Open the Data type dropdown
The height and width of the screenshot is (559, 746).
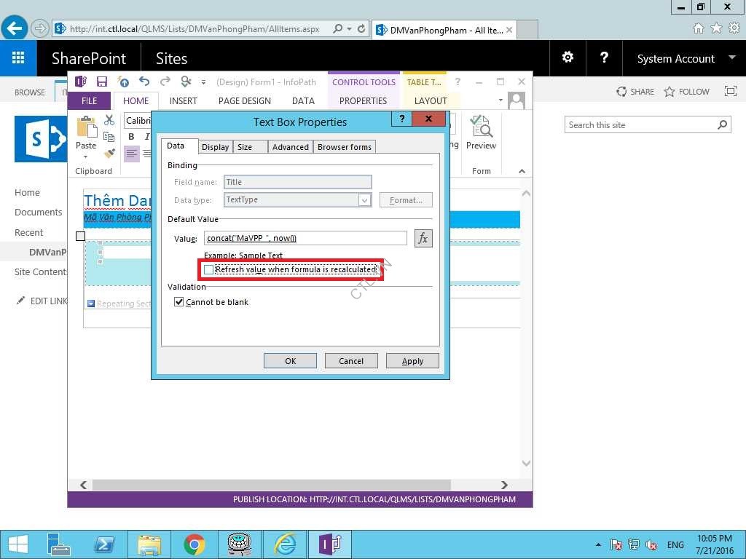pyautogui.click(x=364, y=200)
